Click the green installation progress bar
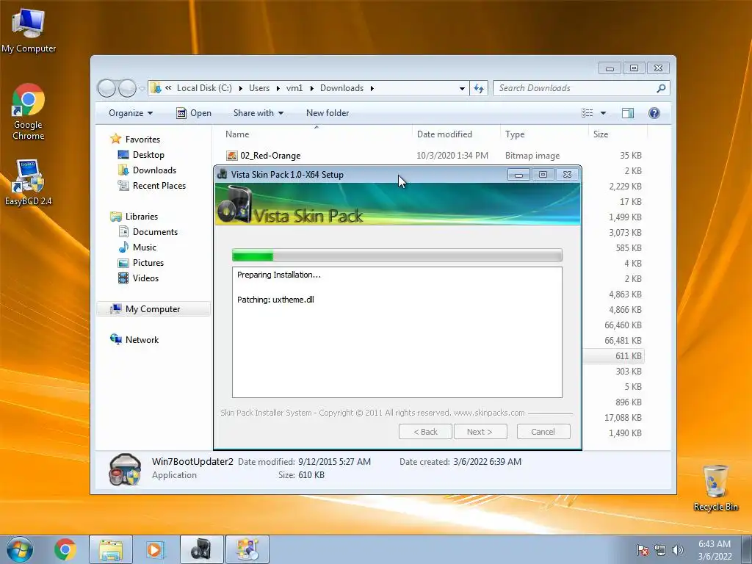752x564 pixels. click(397, 255)
